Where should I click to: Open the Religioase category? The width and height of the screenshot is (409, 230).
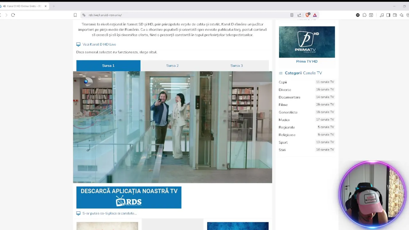coord(287,135)
